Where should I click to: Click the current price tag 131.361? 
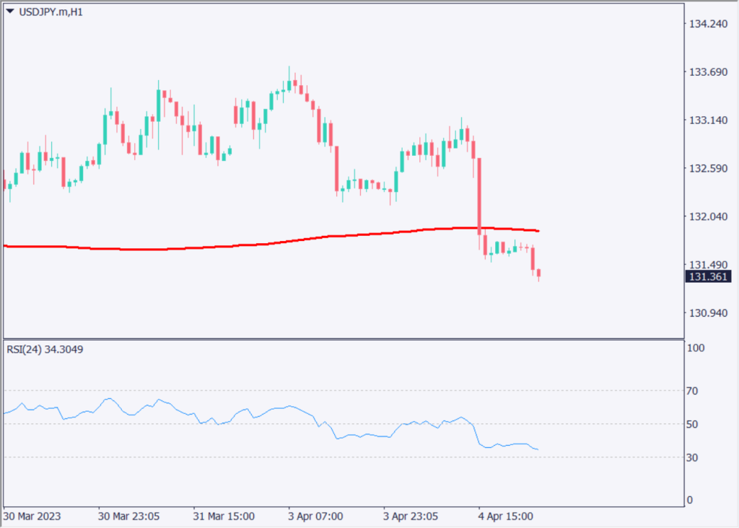point(708,277)
